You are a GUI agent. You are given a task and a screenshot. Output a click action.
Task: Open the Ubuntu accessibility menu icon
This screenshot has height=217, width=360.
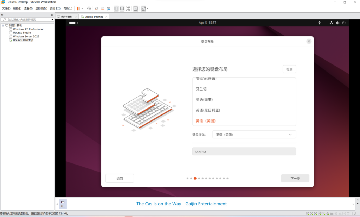click(x=320, y=23)
